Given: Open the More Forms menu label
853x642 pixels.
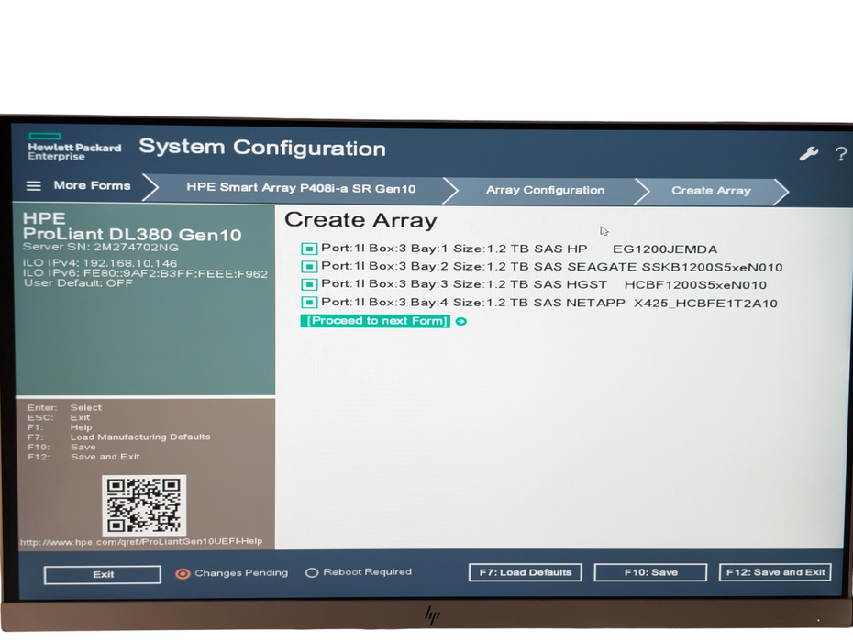Looking at the screenshot, I should tap(92, 185).
